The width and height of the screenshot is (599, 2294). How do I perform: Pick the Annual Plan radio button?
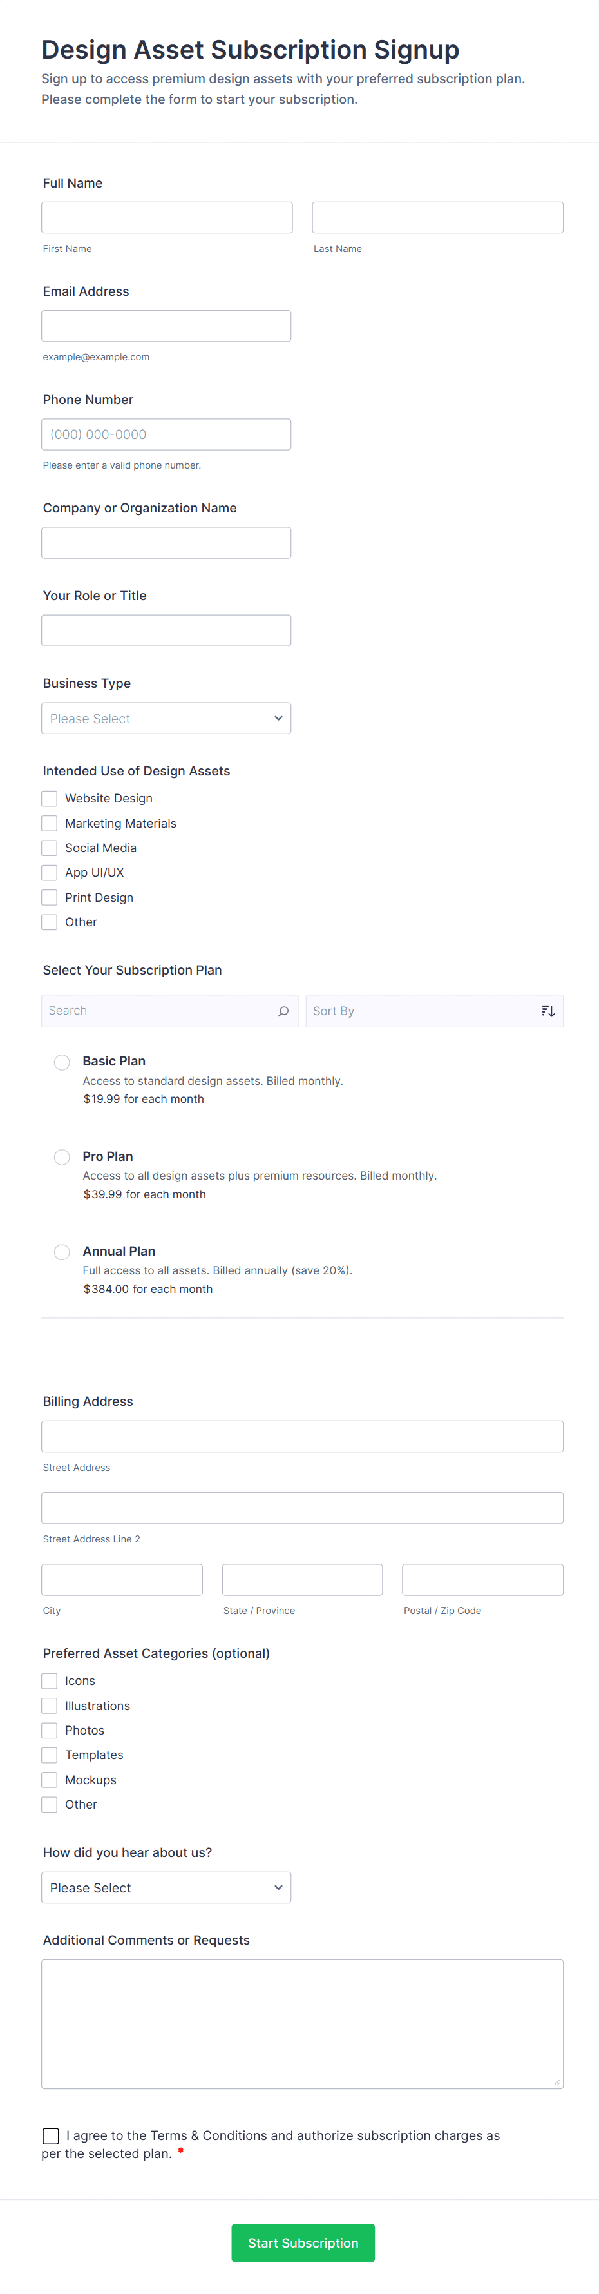[x=62, y=1252]
